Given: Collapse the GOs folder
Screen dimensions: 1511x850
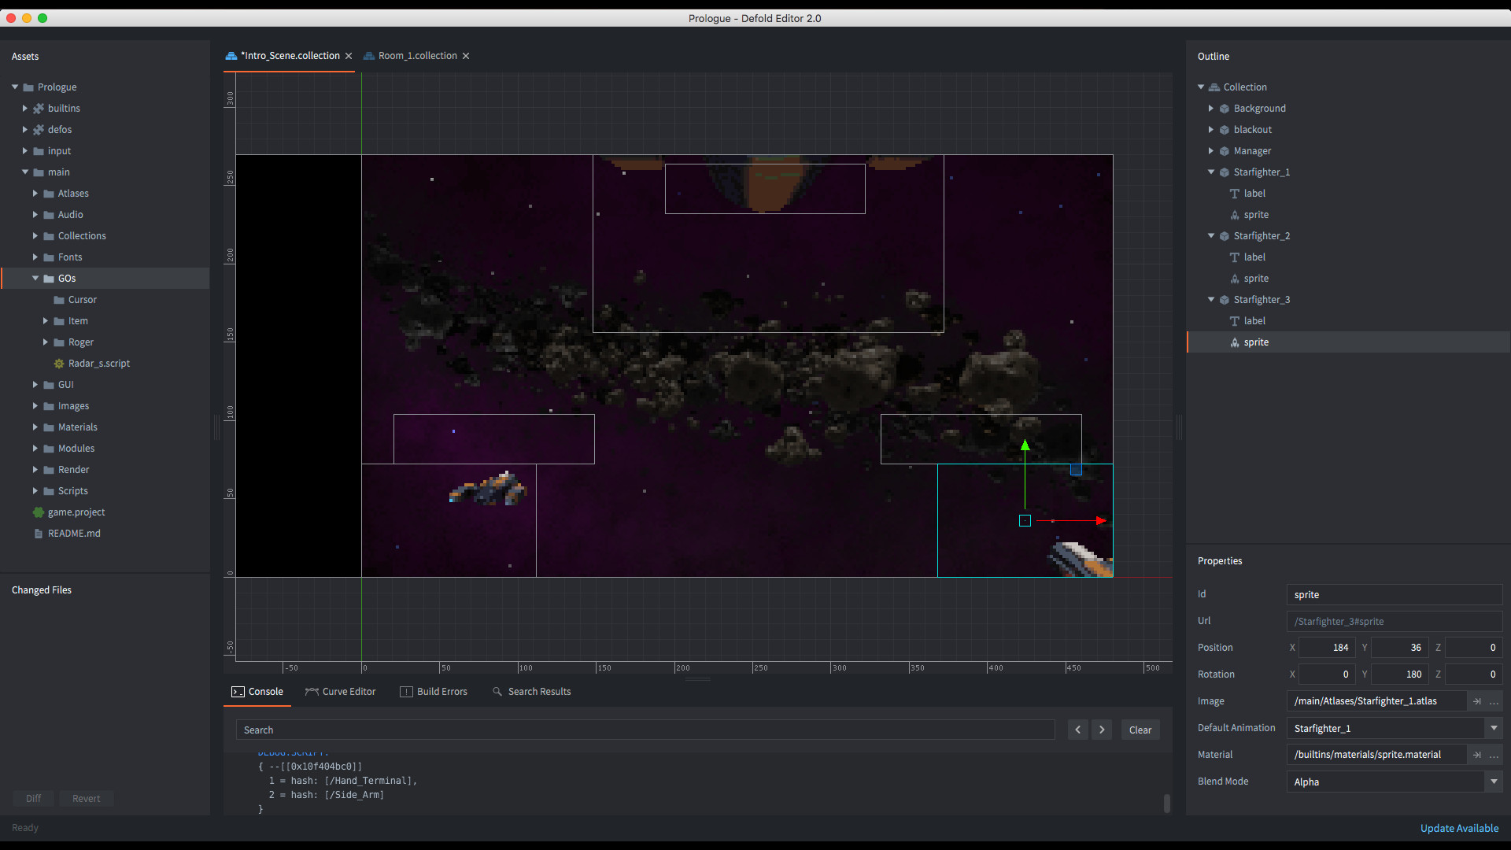Looking at the screenshot, I should pos(35,278).
